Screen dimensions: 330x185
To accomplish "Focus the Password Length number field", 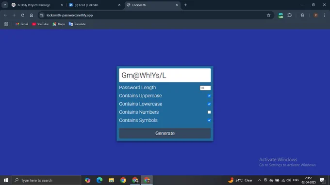I will [x=205, y=88].
